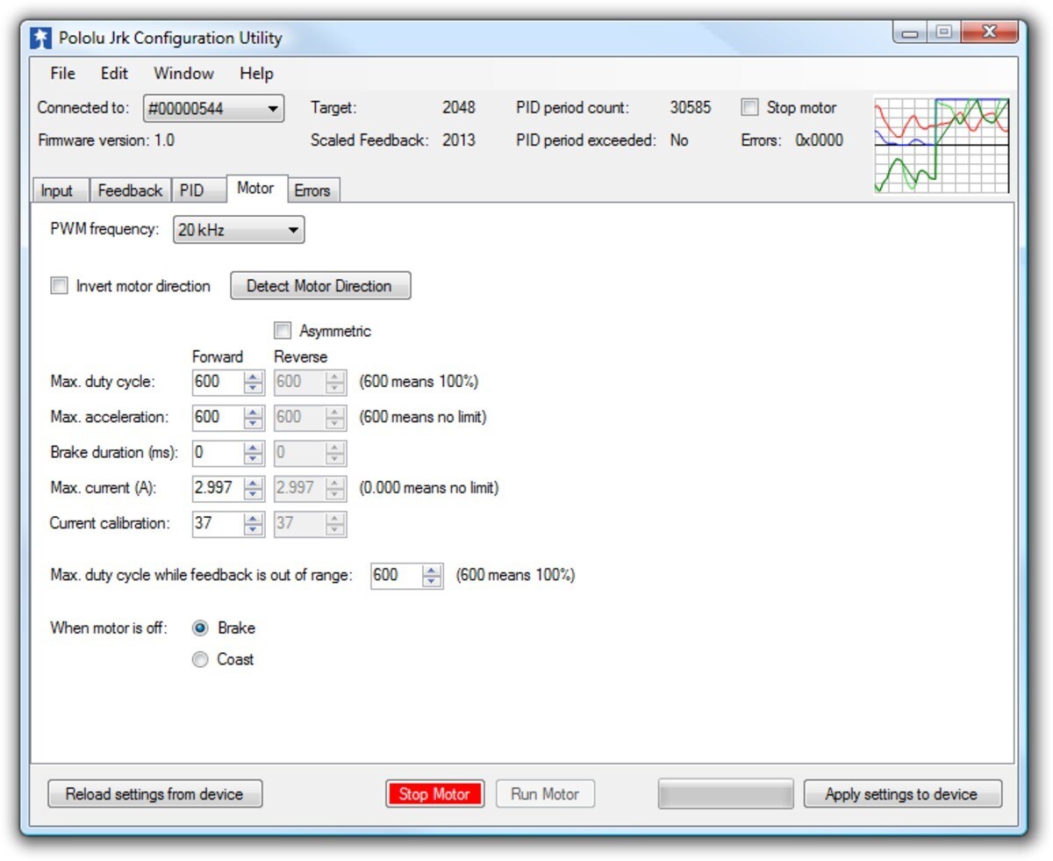Image resolution: width=1053 pixels, height=861 pixels.
Task: Open the live plot graph thumbnail
Action: pyautogui.click(x=942, y=145)
